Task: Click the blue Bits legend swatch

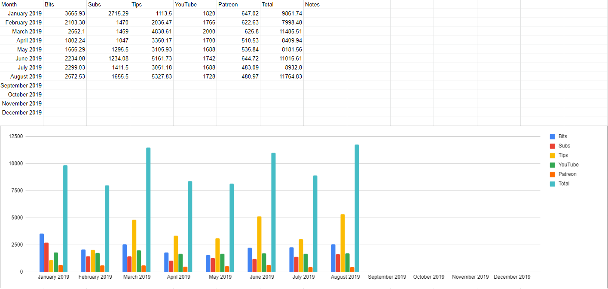Action: click(553, 137)
